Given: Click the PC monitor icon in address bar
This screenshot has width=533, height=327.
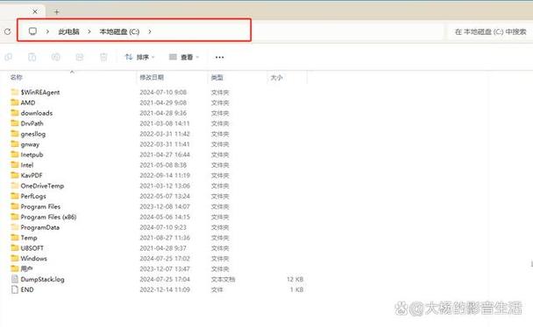Looking at the screenshot, I should pos(32,31).
